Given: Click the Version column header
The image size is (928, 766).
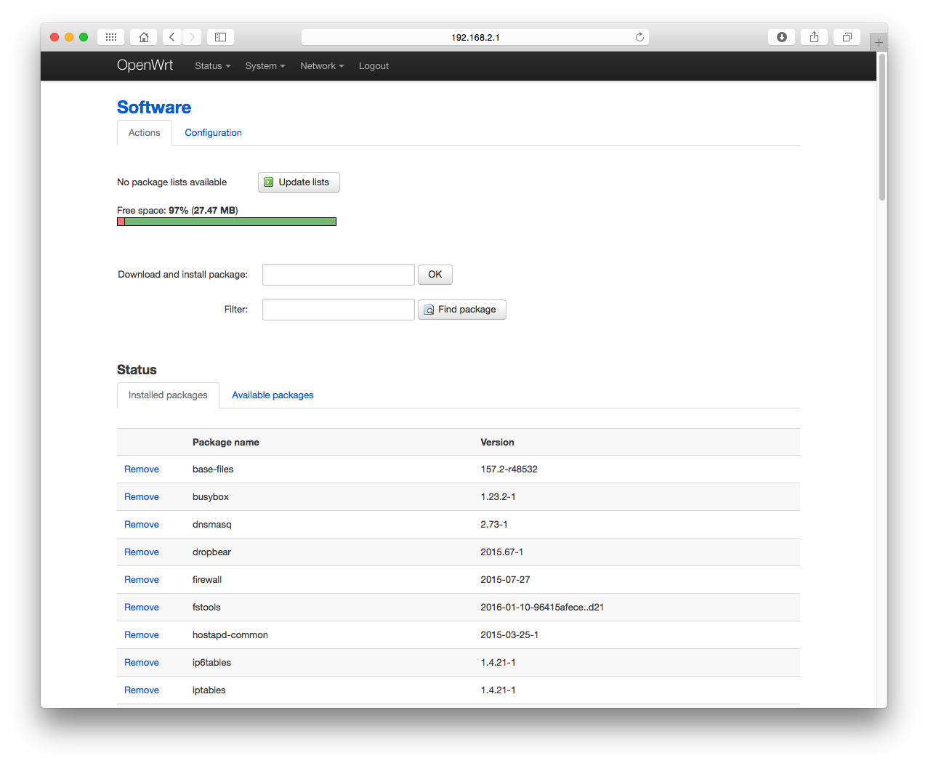Looking at the screenshot, I should click(498, 443).
